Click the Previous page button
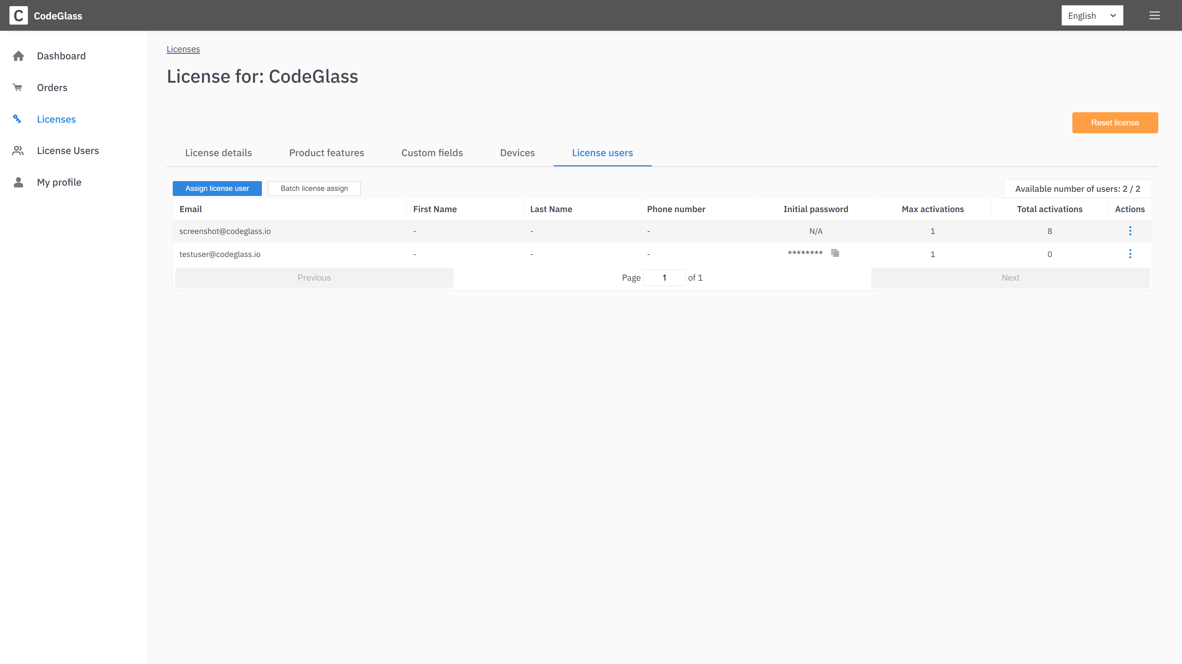 point(314,278)
